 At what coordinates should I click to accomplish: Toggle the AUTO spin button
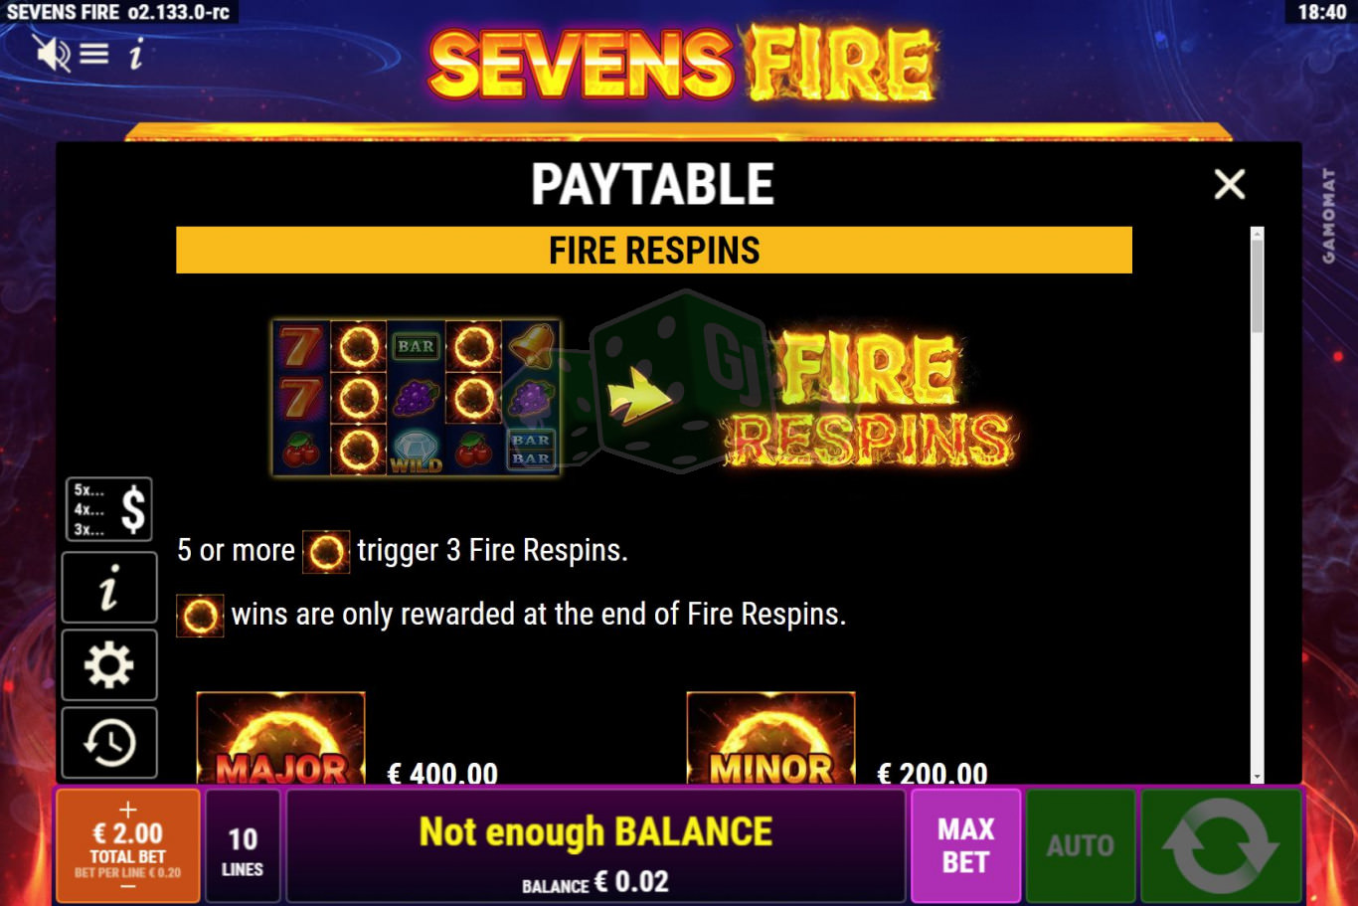point(1081,846)
